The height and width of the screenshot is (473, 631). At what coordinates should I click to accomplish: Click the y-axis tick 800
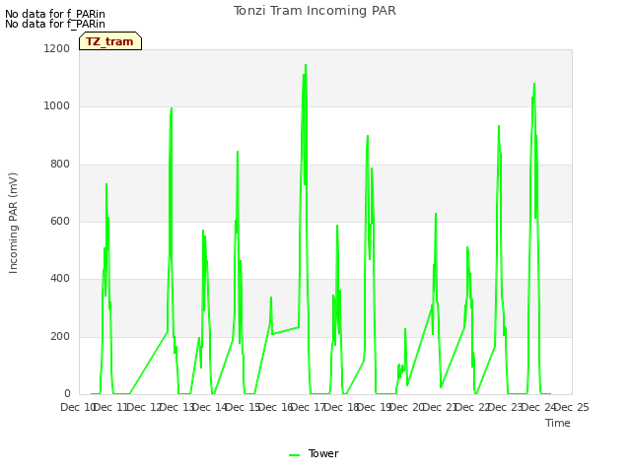click(x=60, y=165)
